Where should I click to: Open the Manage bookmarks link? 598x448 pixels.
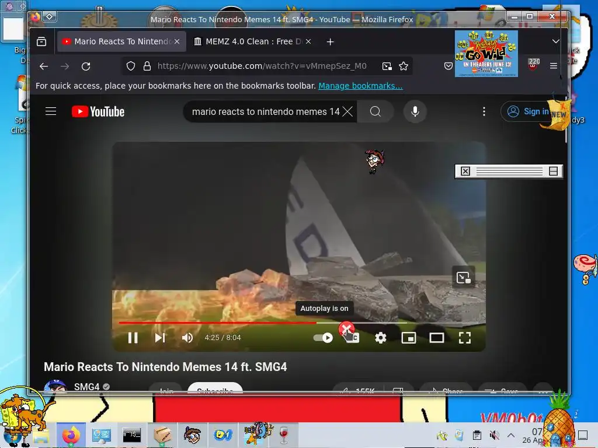[x=360, y=86]
